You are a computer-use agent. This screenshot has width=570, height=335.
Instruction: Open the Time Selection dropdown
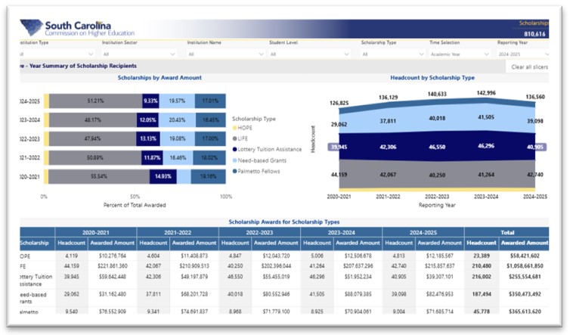(x=460, y=54)
